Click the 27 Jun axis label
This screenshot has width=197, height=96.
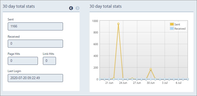click(x=137, y=83)
